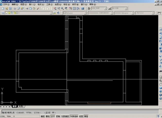Toggle 正交 (Ortho) mode

(x=53, y=116)
